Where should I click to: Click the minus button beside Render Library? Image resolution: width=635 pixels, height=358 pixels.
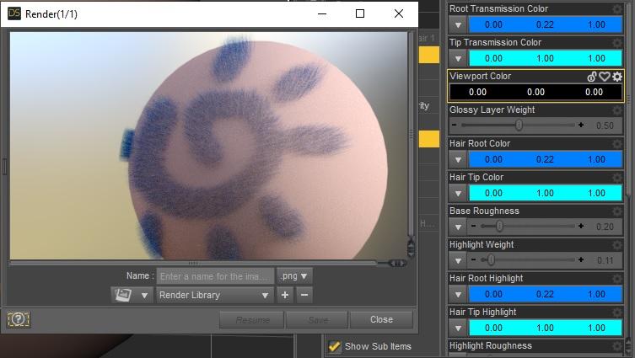coord(304,295)
